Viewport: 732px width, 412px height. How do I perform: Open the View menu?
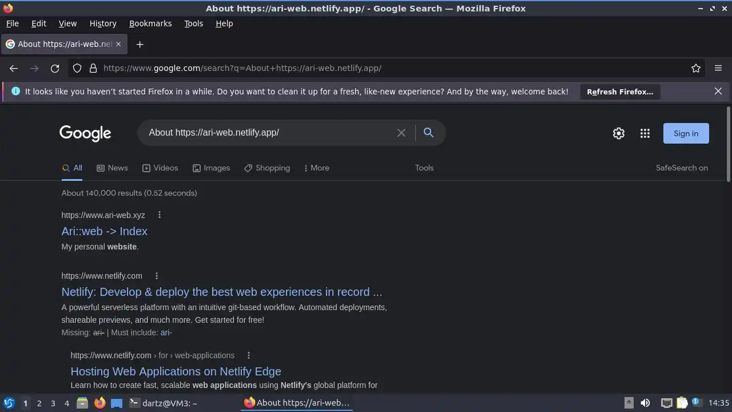[67, 23]
